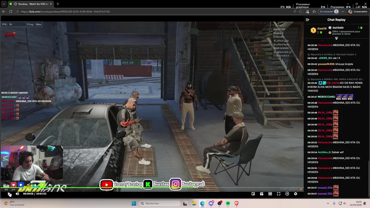This screenshot has width=370, height=208.
Task: Open the Windows Start menu
Action: (134, 203)
